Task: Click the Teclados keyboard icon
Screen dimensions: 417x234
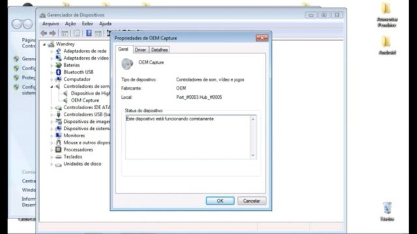Action: click(58, 157)
